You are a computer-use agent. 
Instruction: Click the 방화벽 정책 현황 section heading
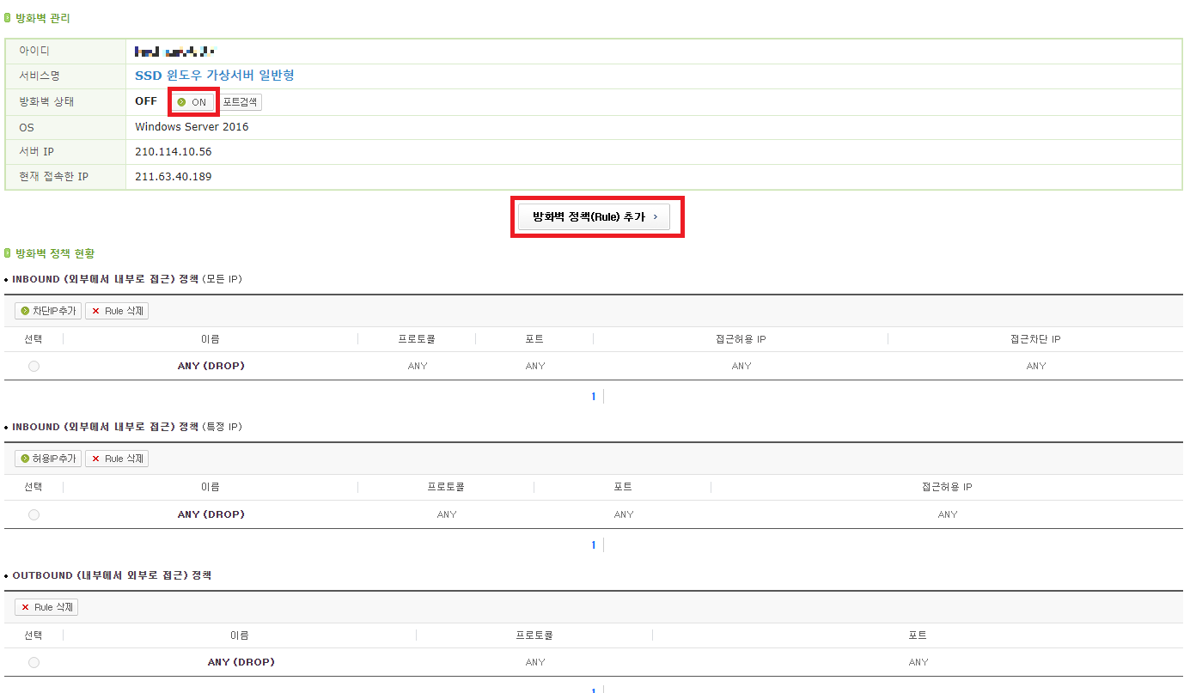(x=55, y=253)
